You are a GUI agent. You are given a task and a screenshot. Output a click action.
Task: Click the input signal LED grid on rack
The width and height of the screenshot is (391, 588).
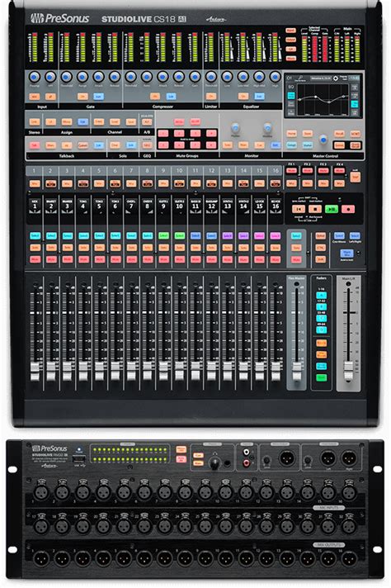pos(130,454)
